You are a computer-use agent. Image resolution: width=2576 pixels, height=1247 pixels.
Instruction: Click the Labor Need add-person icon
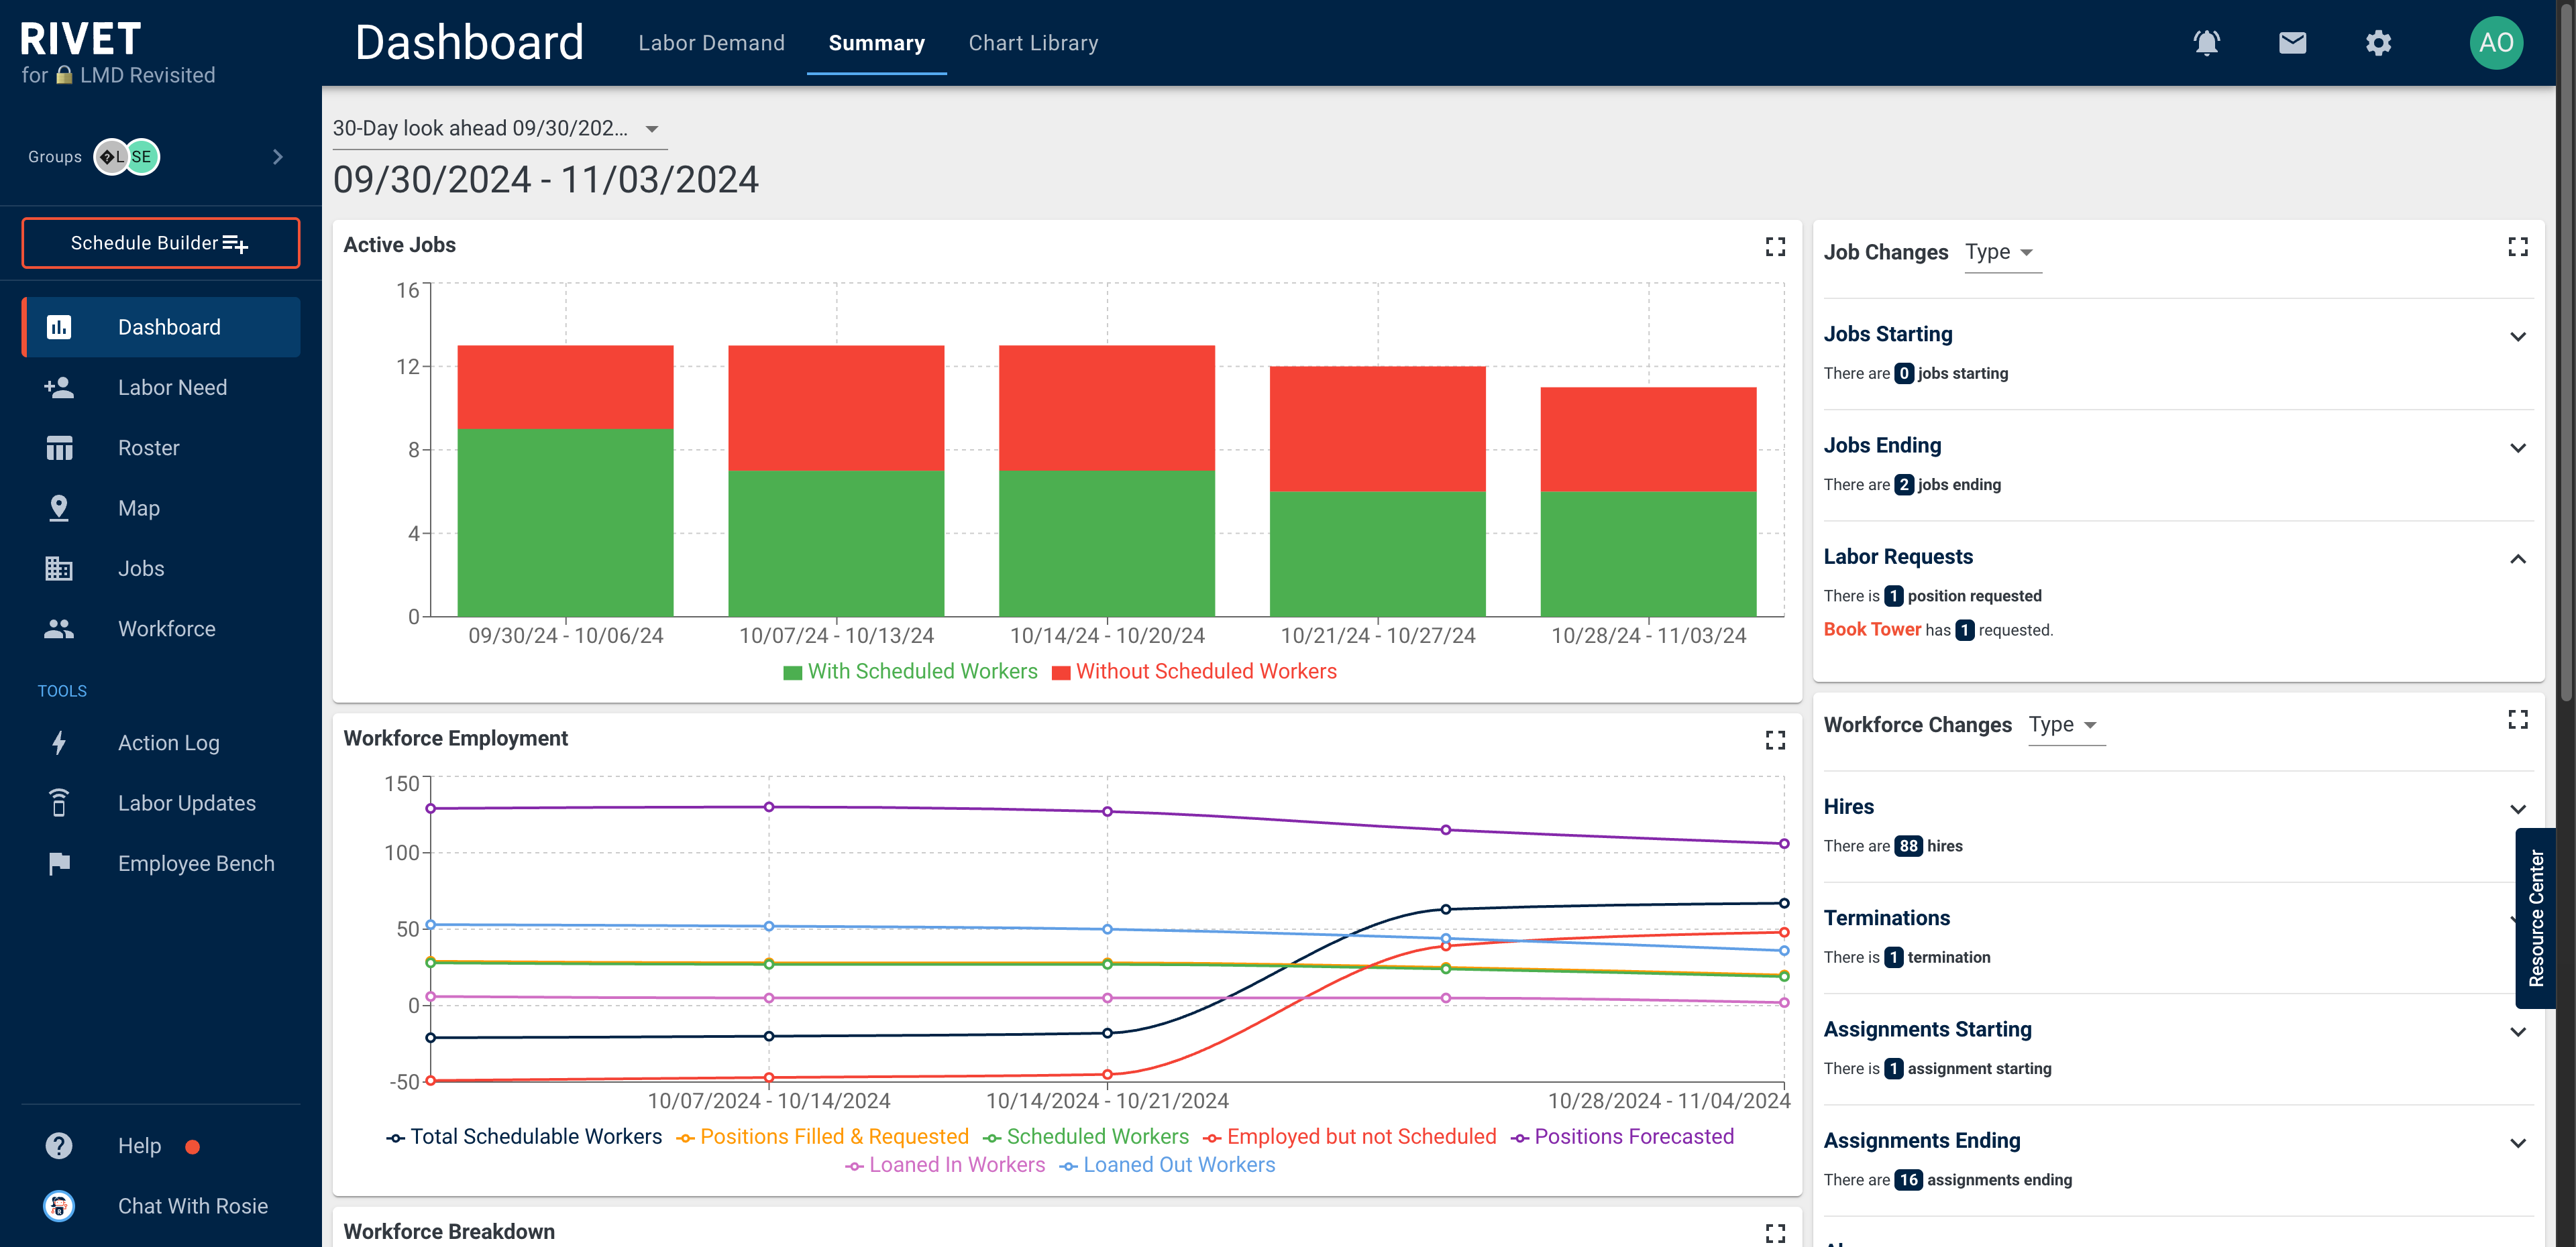click(59, 388)
